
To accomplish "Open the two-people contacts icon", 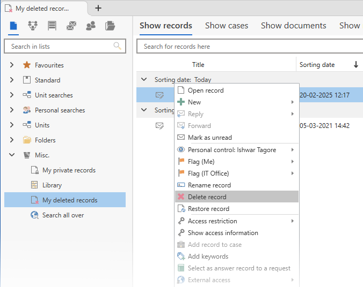I will point(91,26).
